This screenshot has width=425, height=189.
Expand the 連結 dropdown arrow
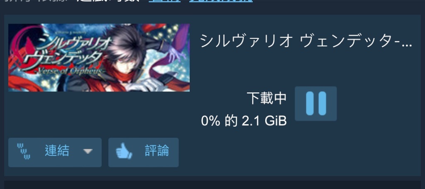coord(88,151)
